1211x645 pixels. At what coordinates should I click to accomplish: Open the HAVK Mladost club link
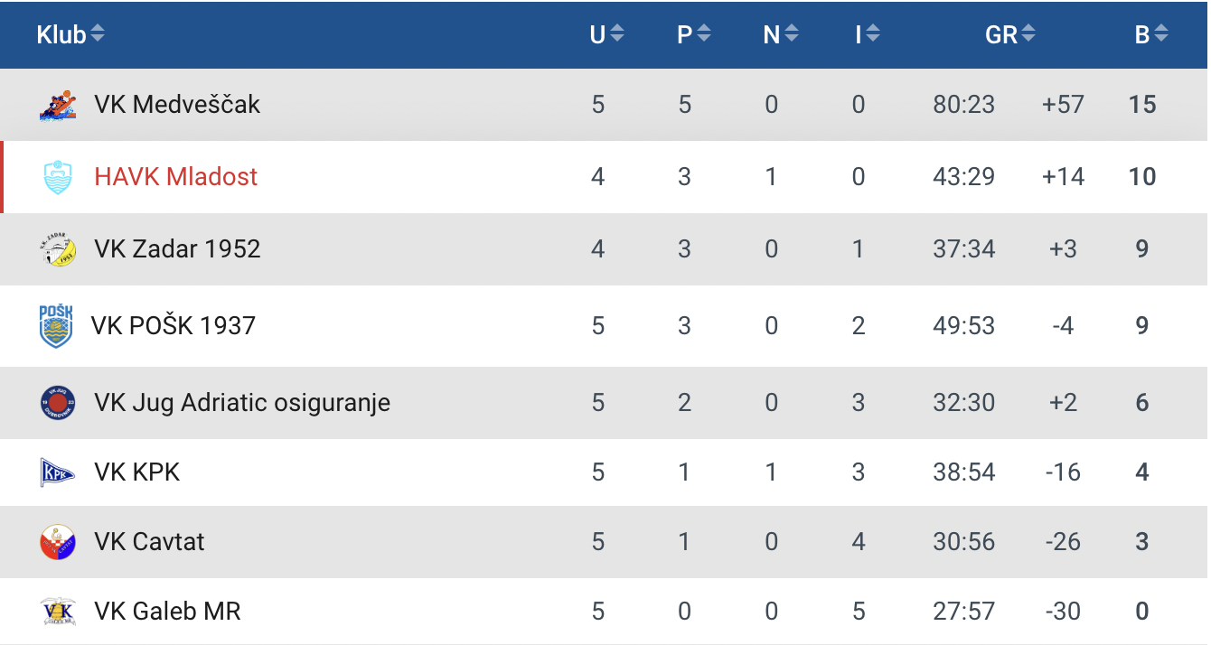point(176,176)
